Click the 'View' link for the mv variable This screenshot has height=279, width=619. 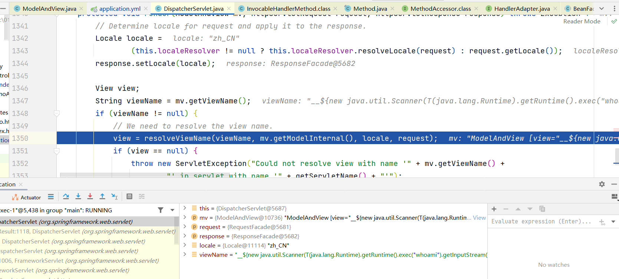click(x=479, y=217)
